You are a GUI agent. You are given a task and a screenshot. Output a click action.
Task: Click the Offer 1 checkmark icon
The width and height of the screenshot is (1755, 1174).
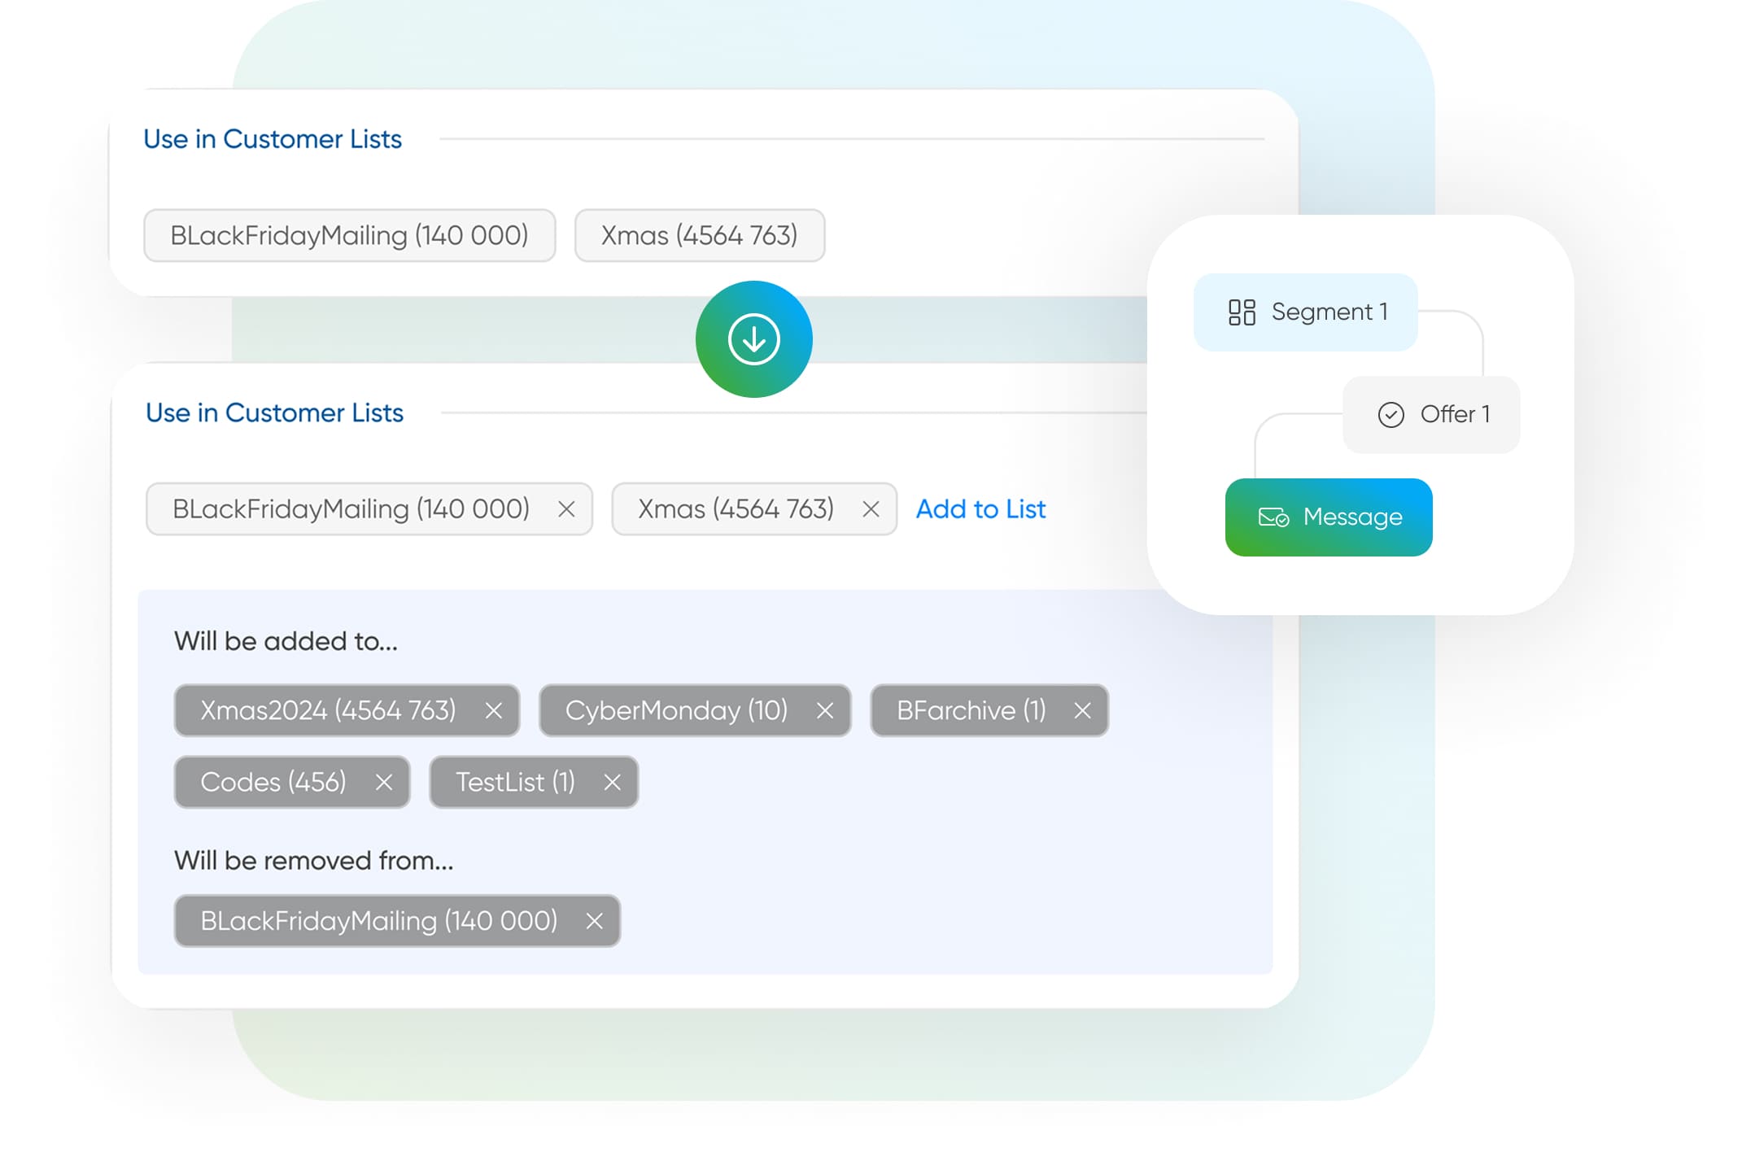pos(1390,415)
